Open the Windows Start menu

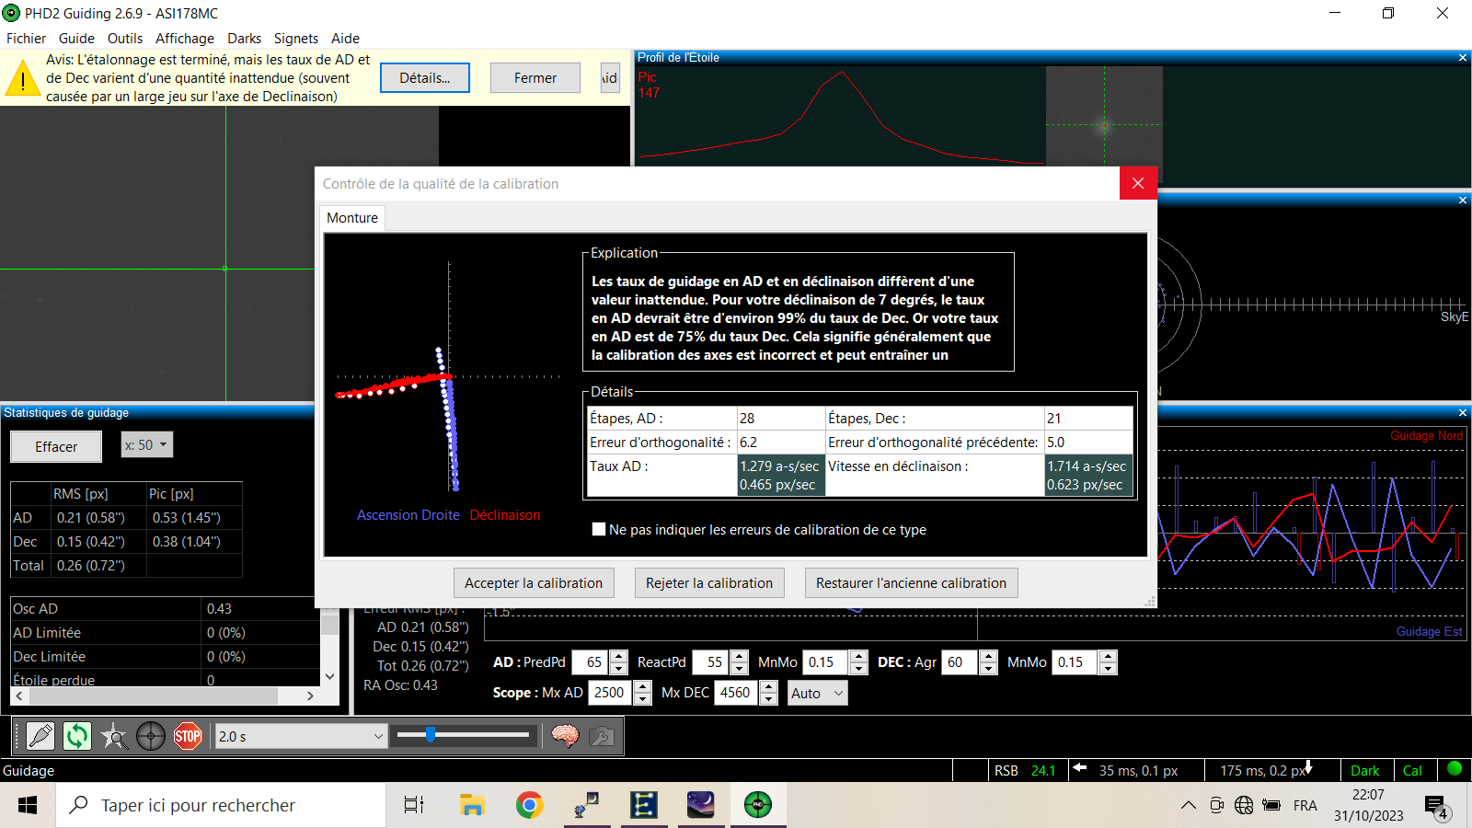click(28, 805)
